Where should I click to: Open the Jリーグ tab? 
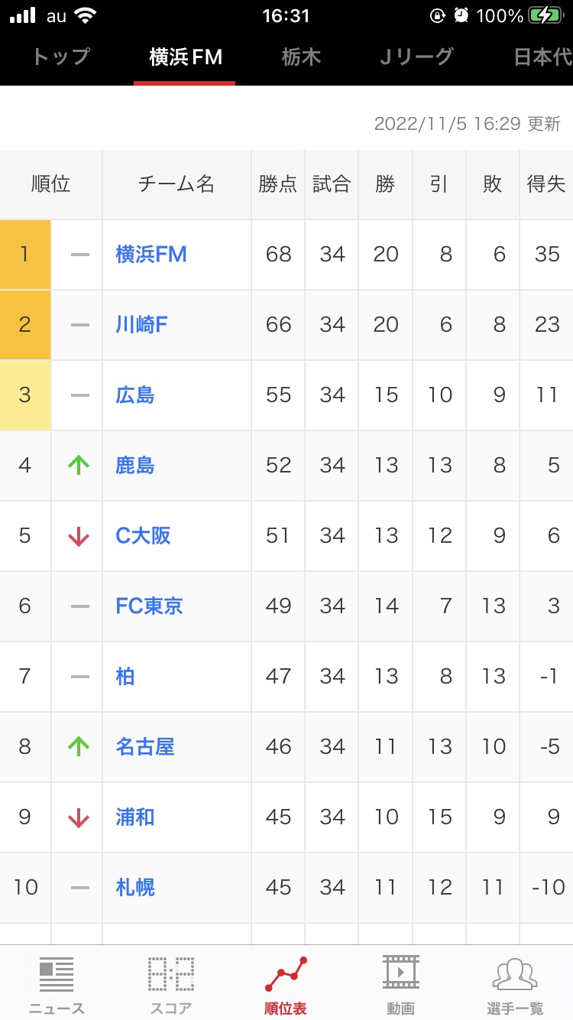(416, 57)
